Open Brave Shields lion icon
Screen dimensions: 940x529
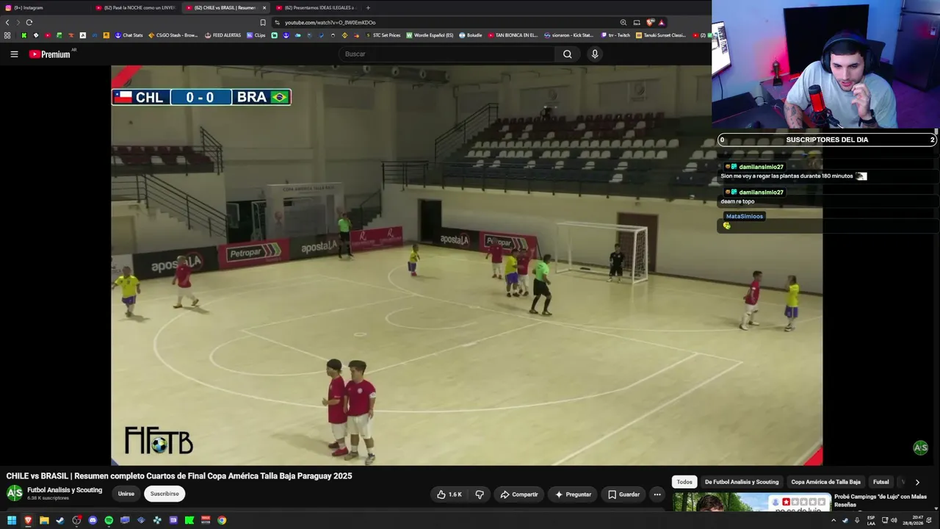(x=650, y=22)
